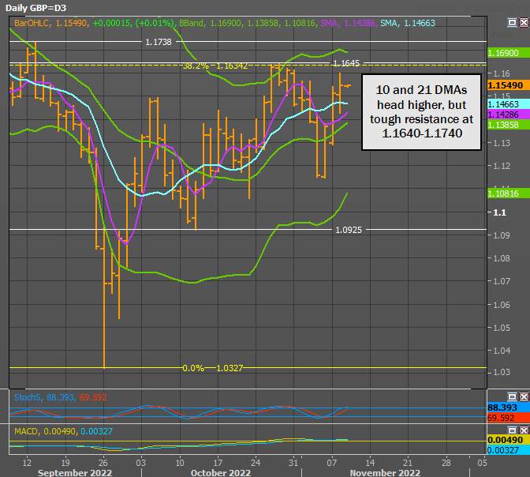This screenshot has width=530, height=477.
Task: Click the blue 0.00327 MACD signal tag
Action: (x=509, y=450)
